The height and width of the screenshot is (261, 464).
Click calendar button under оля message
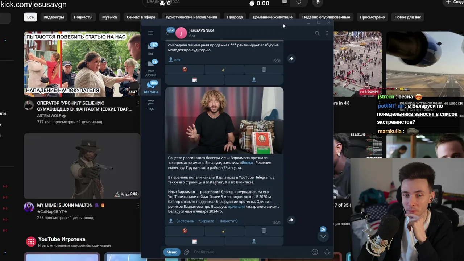click(x=194, y=80)
